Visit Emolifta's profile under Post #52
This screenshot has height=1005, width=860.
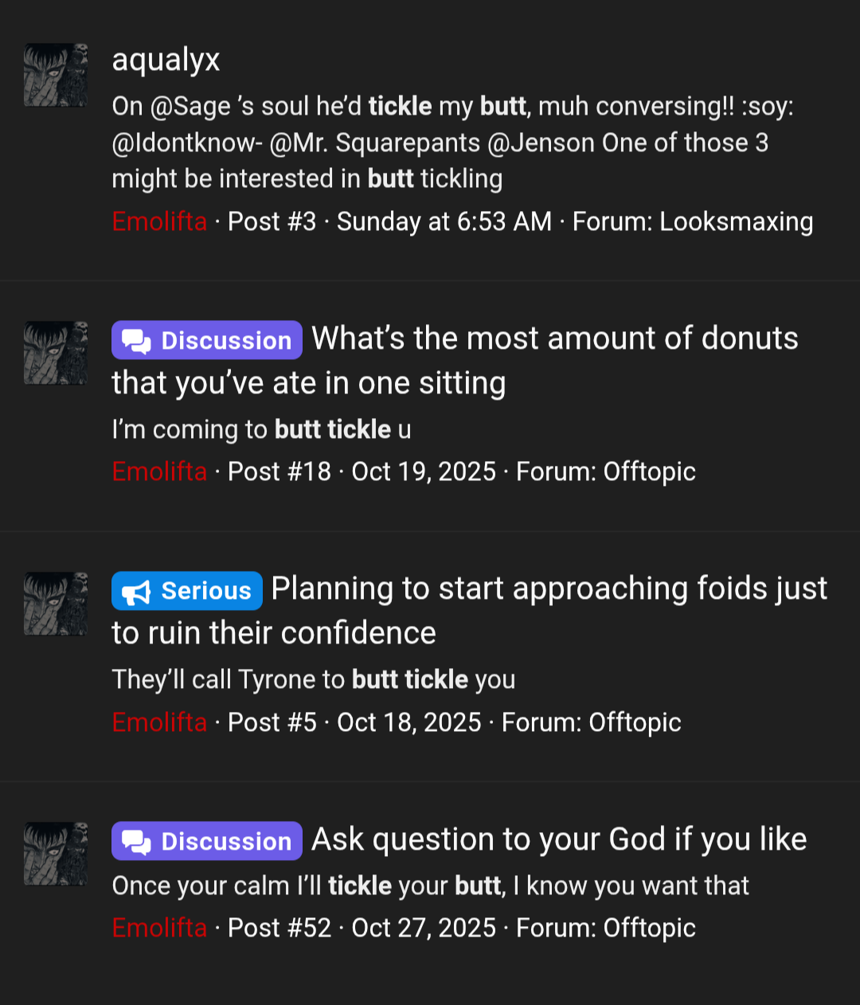tap(159, 928)
